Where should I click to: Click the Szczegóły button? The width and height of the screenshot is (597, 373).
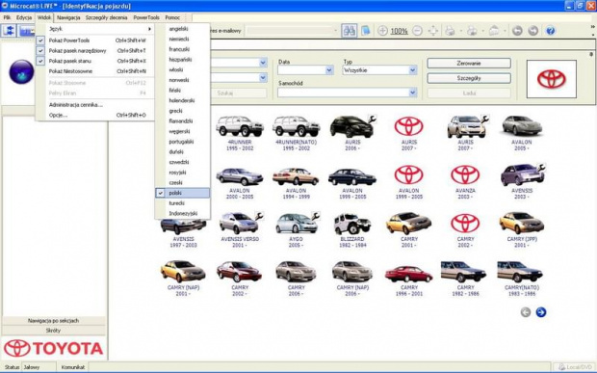point(469,78)
